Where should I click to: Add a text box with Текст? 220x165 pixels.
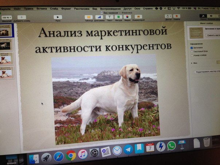(x=109, y=17)
